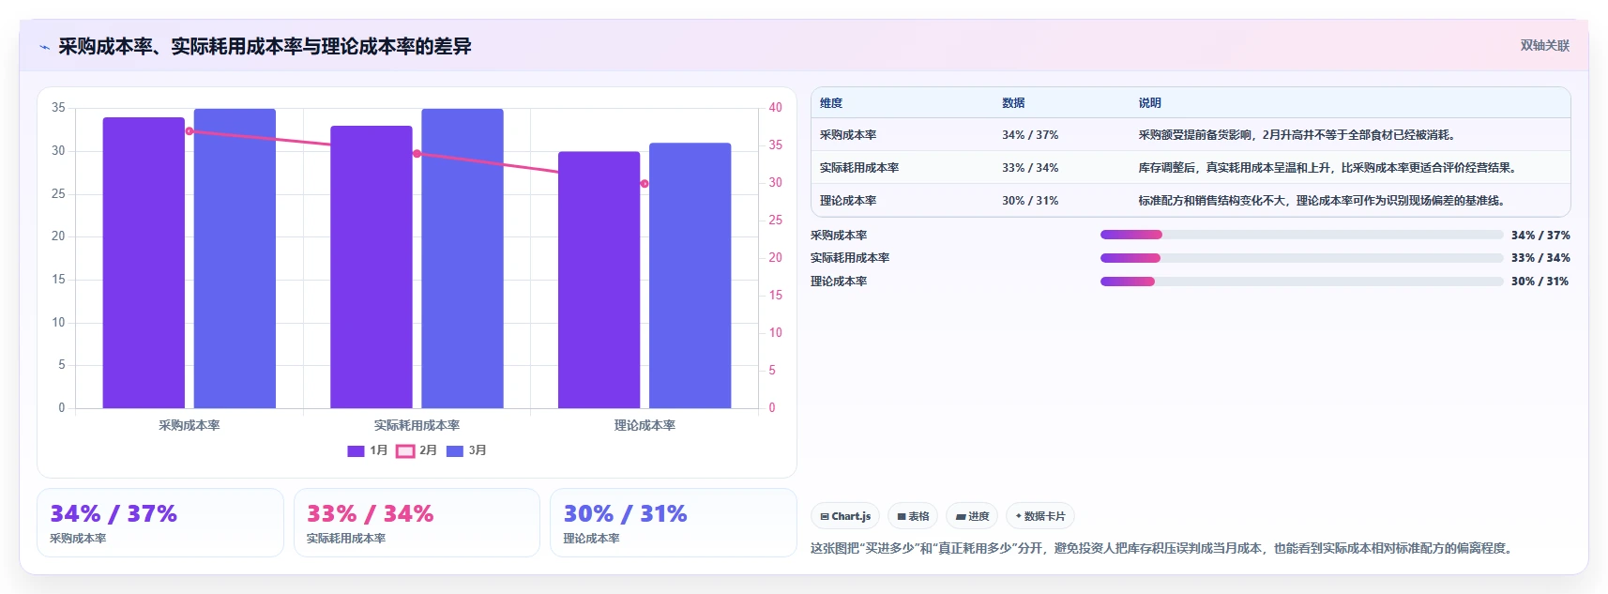Click the 2月 line point above 采购成本率
1608x594 pixels.
tap(190, 131)
